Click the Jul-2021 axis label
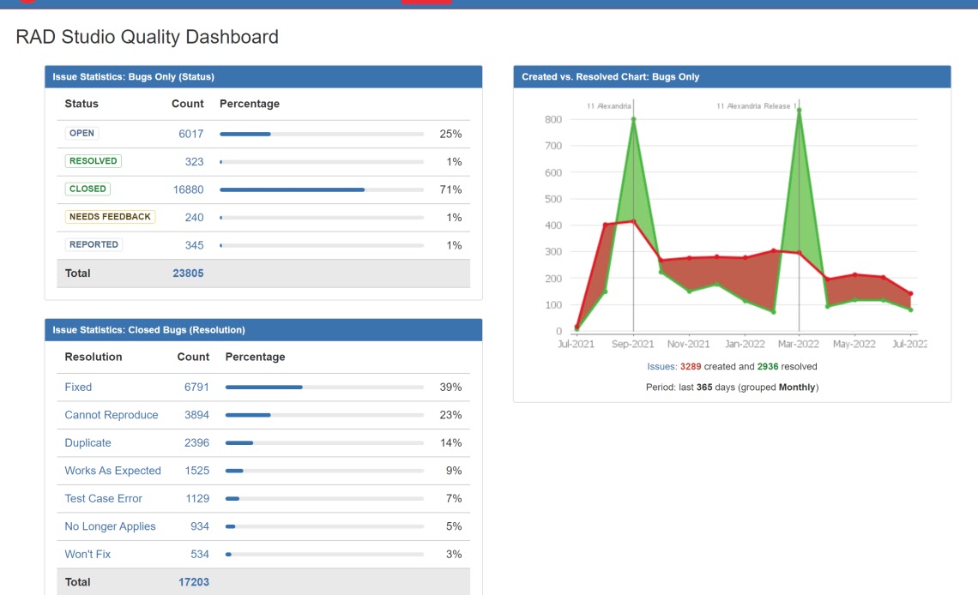Screen dimensions: 978x595 tap(577, 344)
